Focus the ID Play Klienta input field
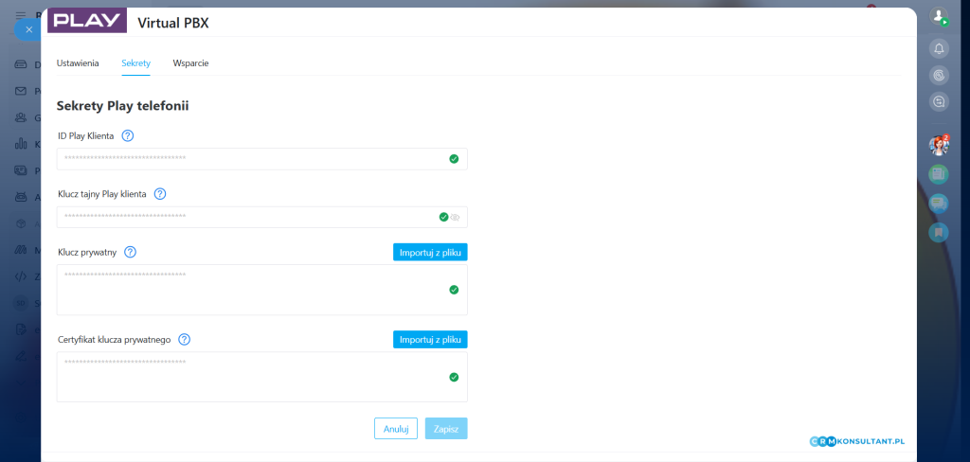The height and width of the screenshot is (462, 970). [251, 159]
